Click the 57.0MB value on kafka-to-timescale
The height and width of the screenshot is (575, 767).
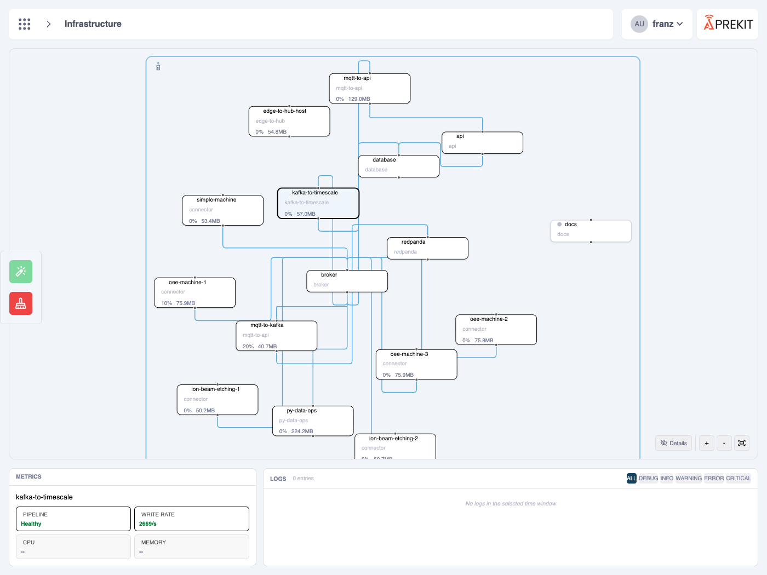tap(306, 214)
